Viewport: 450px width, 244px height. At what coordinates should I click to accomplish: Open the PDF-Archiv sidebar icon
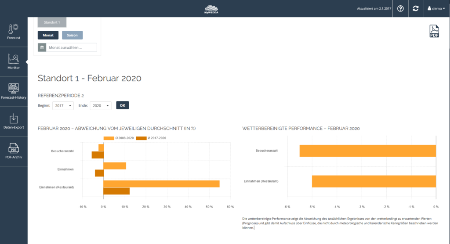pyautogui.click(x=14, y=148)
